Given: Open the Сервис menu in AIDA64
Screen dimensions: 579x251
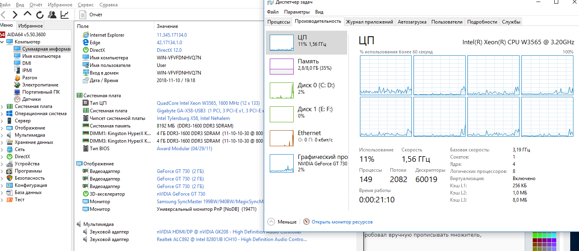Looking at the screenshot, I should point(85,5).
